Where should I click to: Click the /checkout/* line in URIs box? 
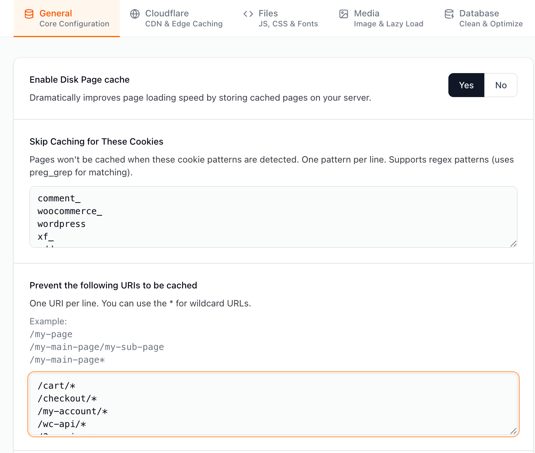tap(67, 399)
